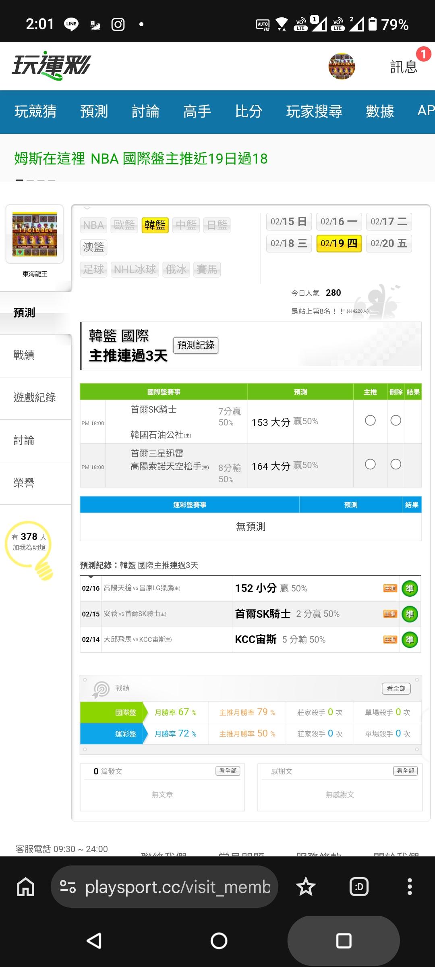Screen dimensions: 435x967
Task: Click 看全部 in the 戰績 section
Action: [396, 689]
